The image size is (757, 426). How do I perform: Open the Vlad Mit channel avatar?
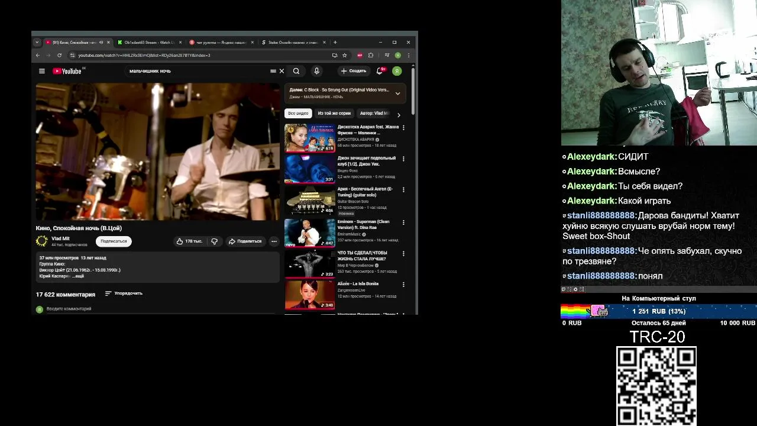[x=42, y=241]
